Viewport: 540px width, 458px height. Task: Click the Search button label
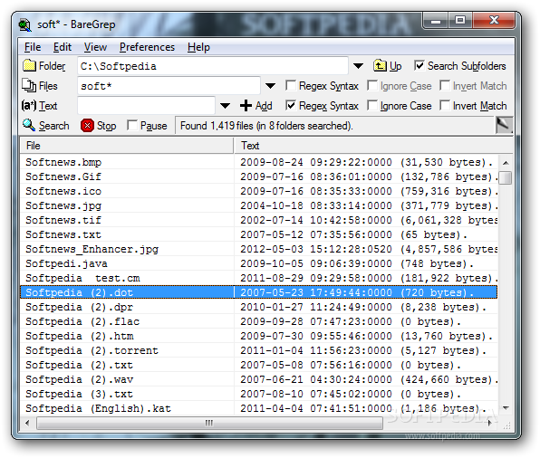53,126
